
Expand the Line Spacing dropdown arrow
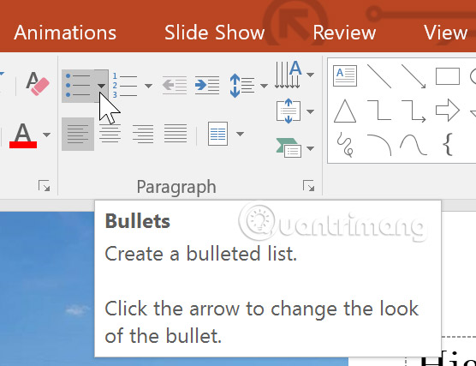click(x=264, y=86)
